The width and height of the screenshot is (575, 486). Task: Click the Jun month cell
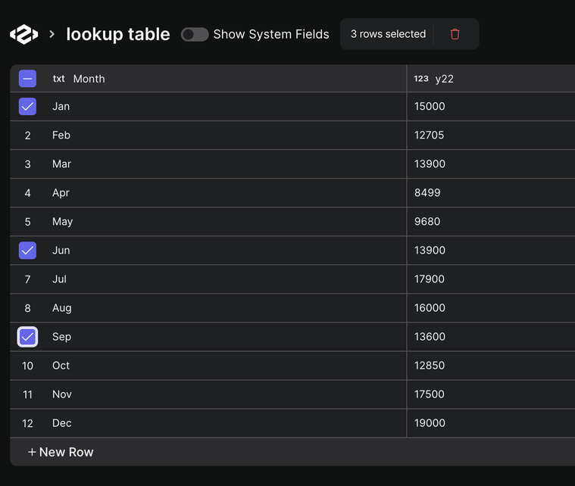pos(226,251)
